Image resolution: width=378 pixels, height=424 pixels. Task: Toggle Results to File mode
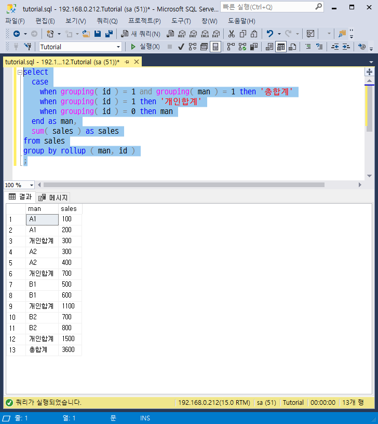click(x=292, y=47)
